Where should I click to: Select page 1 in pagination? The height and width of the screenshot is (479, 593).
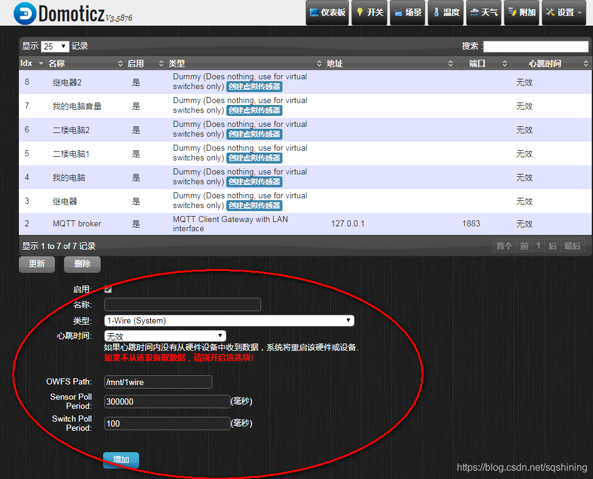pos(538,247)
